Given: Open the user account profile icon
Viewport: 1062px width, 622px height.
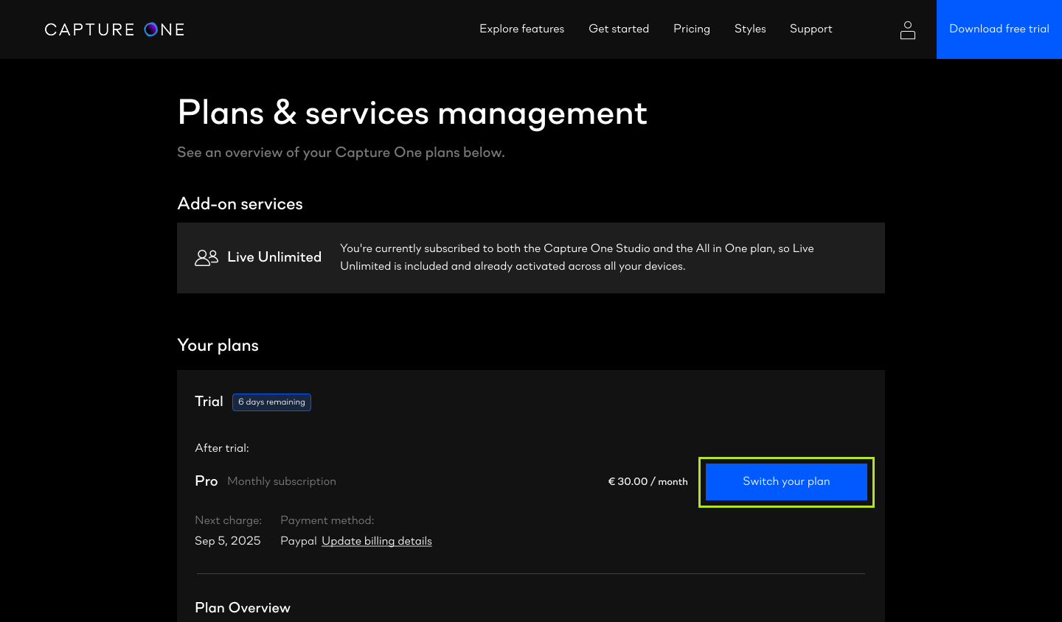Looking at the screenshot, I should [908, 29].
